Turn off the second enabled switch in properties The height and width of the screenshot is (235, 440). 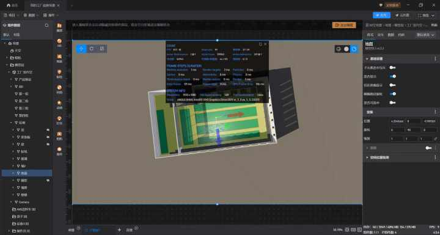(392, 93)
